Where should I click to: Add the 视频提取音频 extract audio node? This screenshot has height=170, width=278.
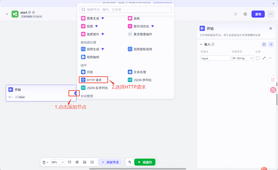click(x=140, y=49)
